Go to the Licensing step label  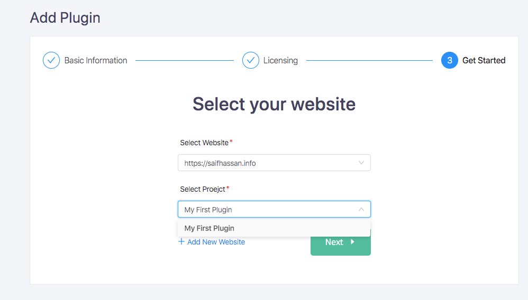[280, 60]
